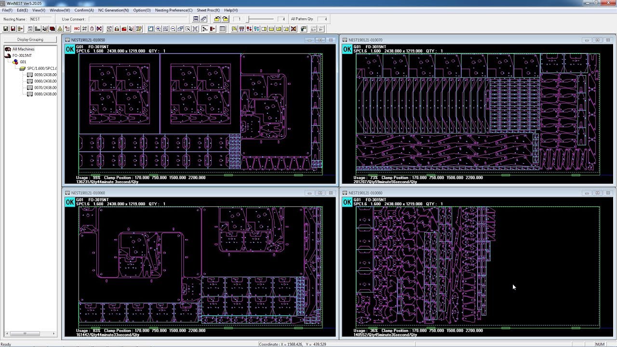Click the tree structure icon left of the red arrow icon
This screenshot has width=617, height=347.
pos(205,29)
